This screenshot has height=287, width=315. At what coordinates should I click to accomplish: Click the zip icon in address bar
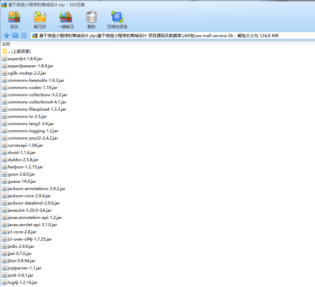click(35, 35)
